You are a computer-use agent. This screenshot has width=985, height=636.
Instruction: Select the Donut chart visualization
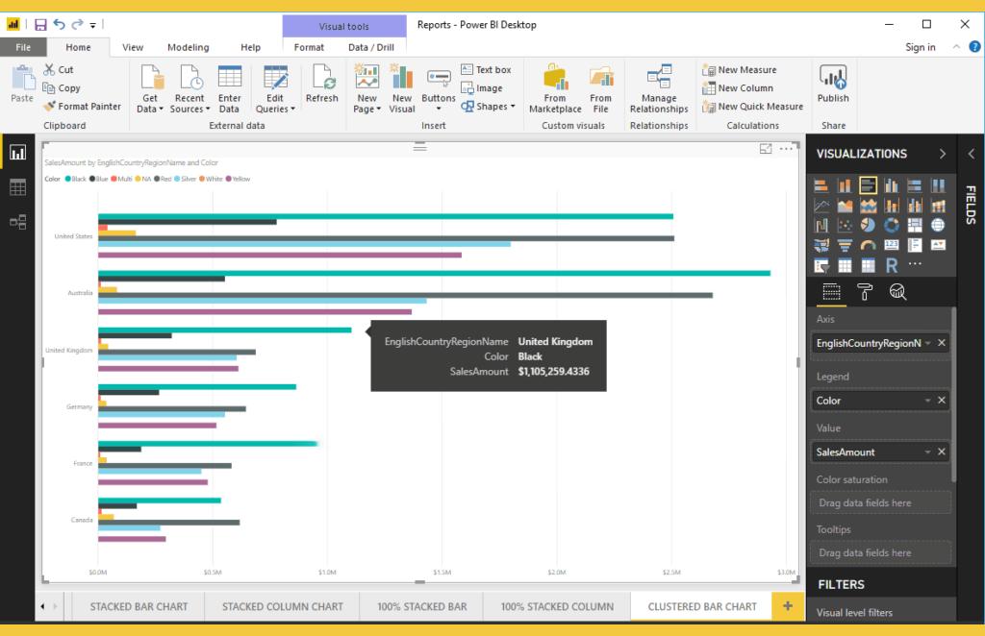coord(892,225)
